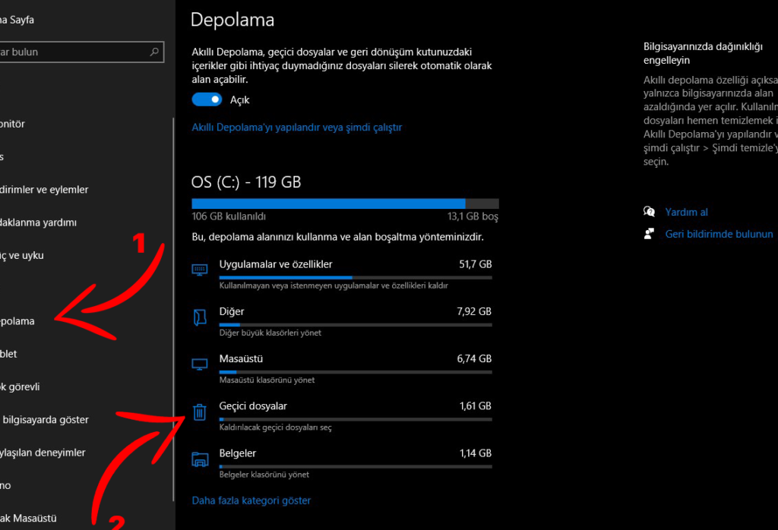The width and height of the screenshot is (778, 530).
Task: Expand Daha fazla kategori göster
Action: tap(250, 500)
